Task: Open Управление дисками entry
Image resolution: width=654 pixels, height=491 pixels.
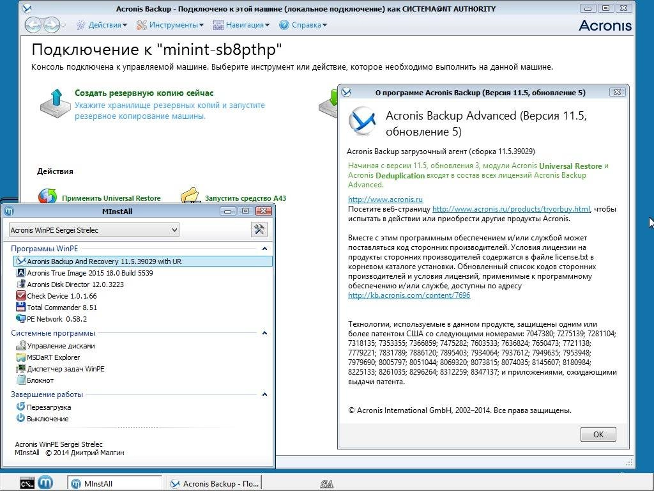Action: [61, 346]
